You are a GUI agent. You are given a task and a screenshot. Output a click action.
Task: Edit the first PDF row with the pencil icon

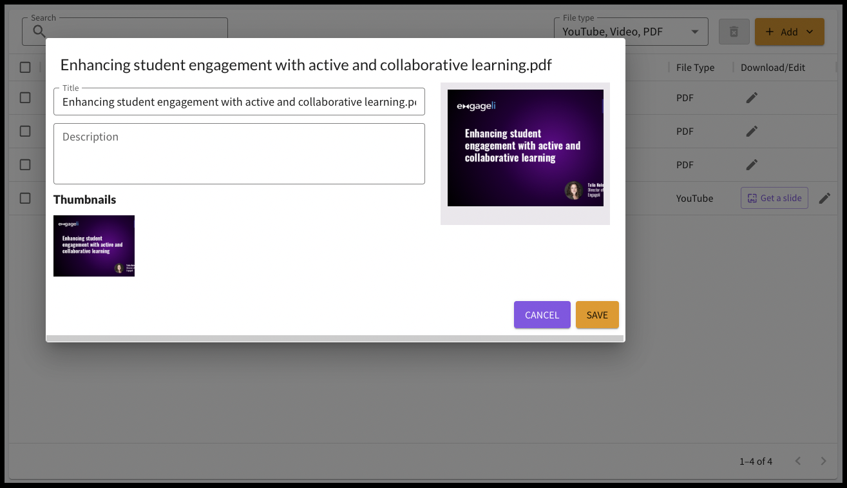coord(752,98)
